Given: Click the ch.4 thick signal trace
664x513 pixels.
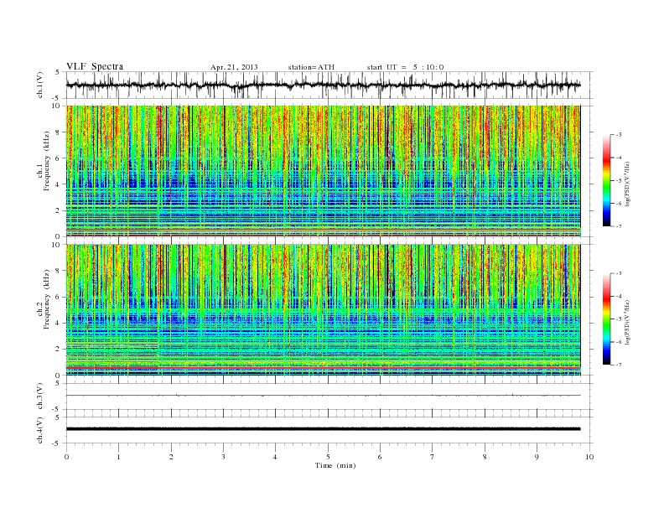Looking at the screenshot, I should [x=323, y=429].
